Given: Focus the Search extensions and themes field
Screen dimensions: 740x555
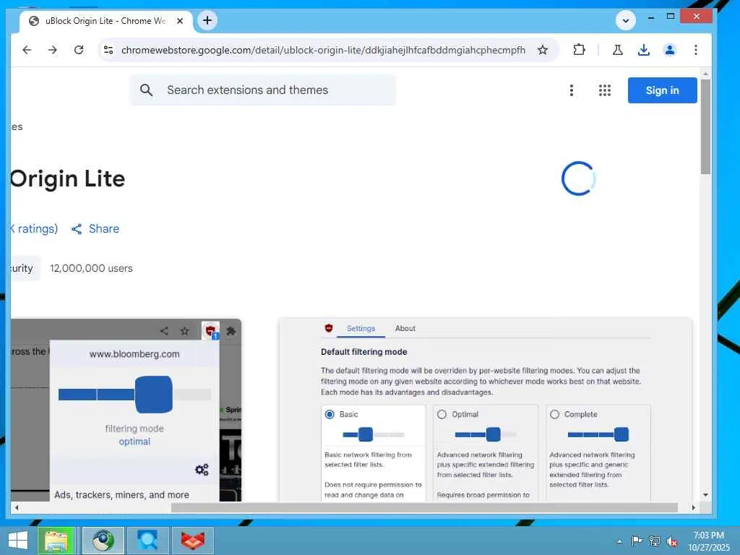Looking at the screenshot, I should click(263, 90).
